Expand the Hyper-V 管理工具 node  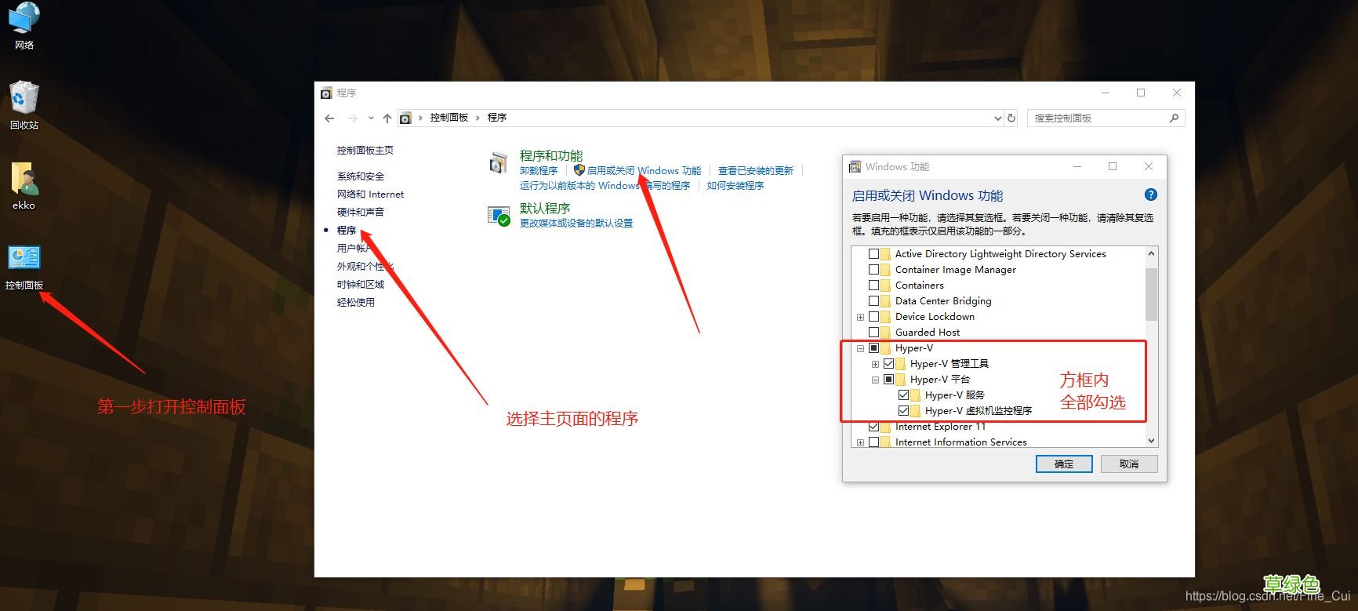(x=875, y=365)
